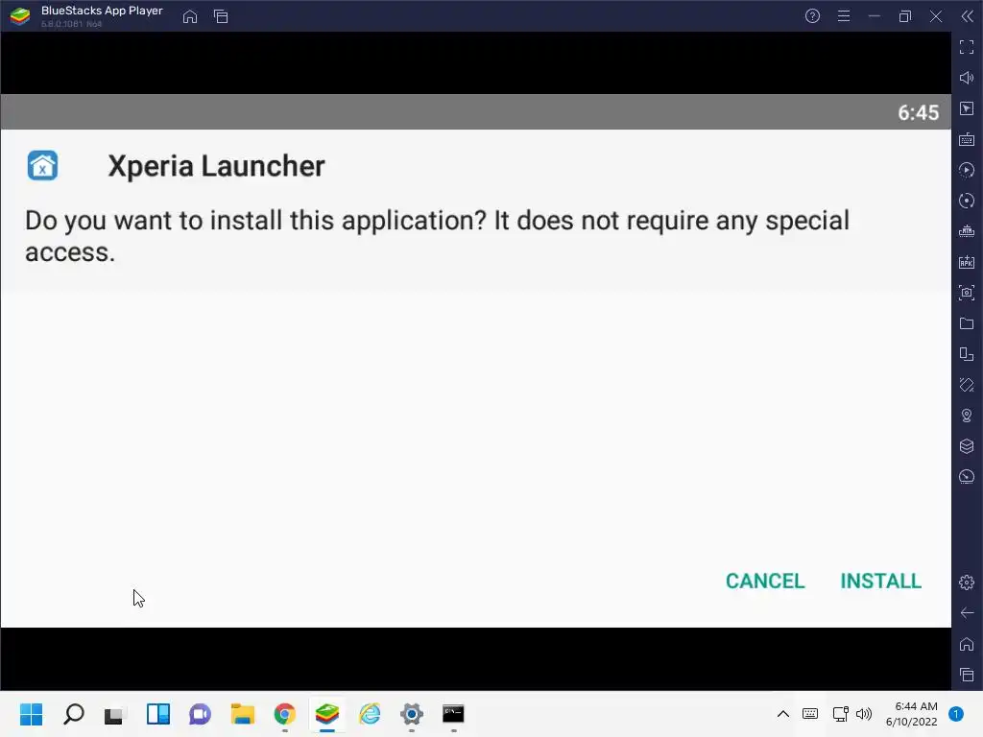Open Internet Explorer from taskbar
The image size is (983, 737).
click(x=370, y=714)
